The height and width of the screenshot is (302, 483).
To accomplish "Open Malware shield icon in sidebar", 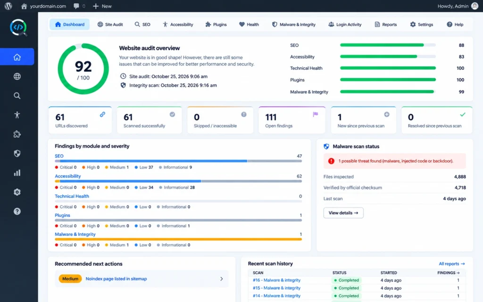I will pyautogui.click(x=17, y=153).
